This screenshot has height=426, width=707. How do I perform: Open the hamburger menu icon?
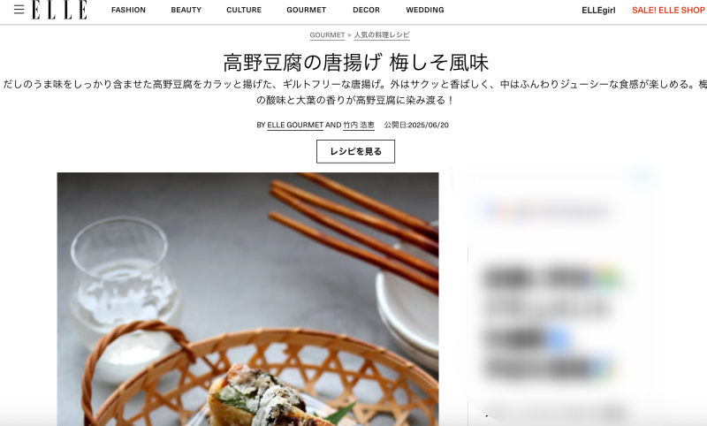(x=19, y=10)
